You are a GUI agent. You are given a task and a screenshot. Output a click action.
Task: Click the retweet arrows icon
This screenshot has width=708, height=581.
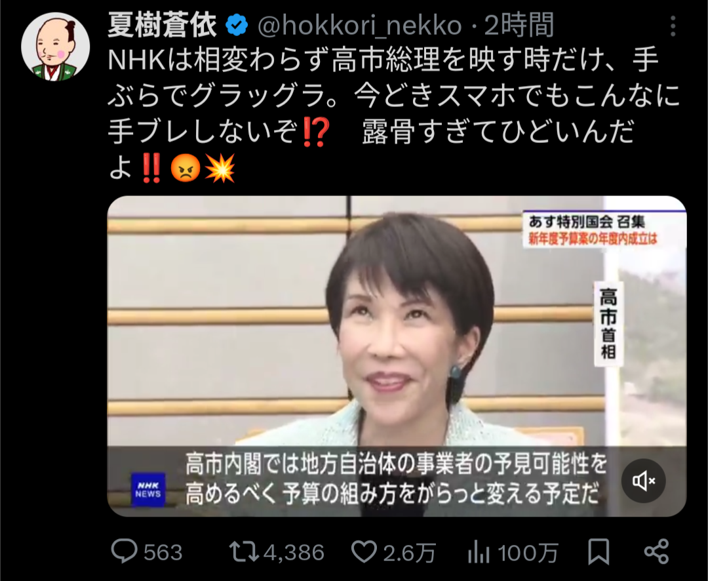coord(243,551)
